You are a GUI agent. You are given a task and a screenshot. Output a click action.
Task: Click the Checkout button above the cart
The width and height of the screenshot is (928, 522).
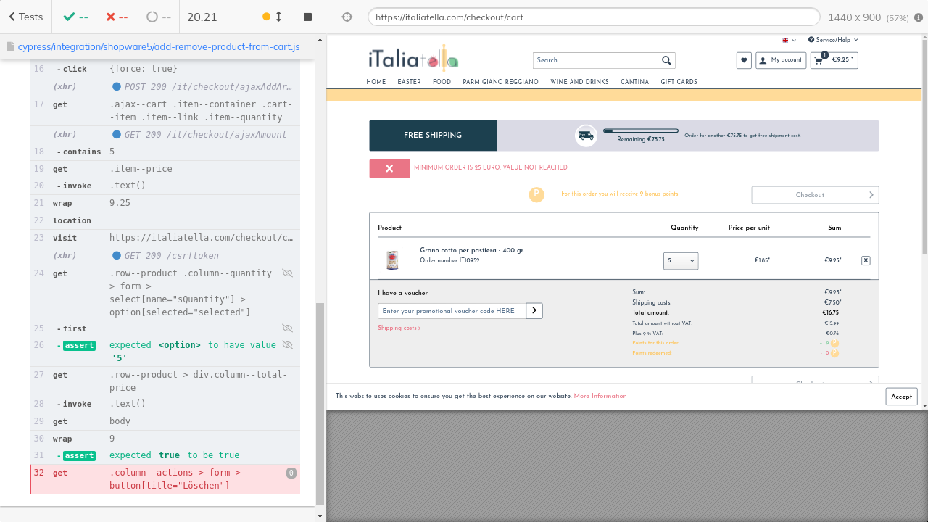pyautogui.click(x=815, y=195)
